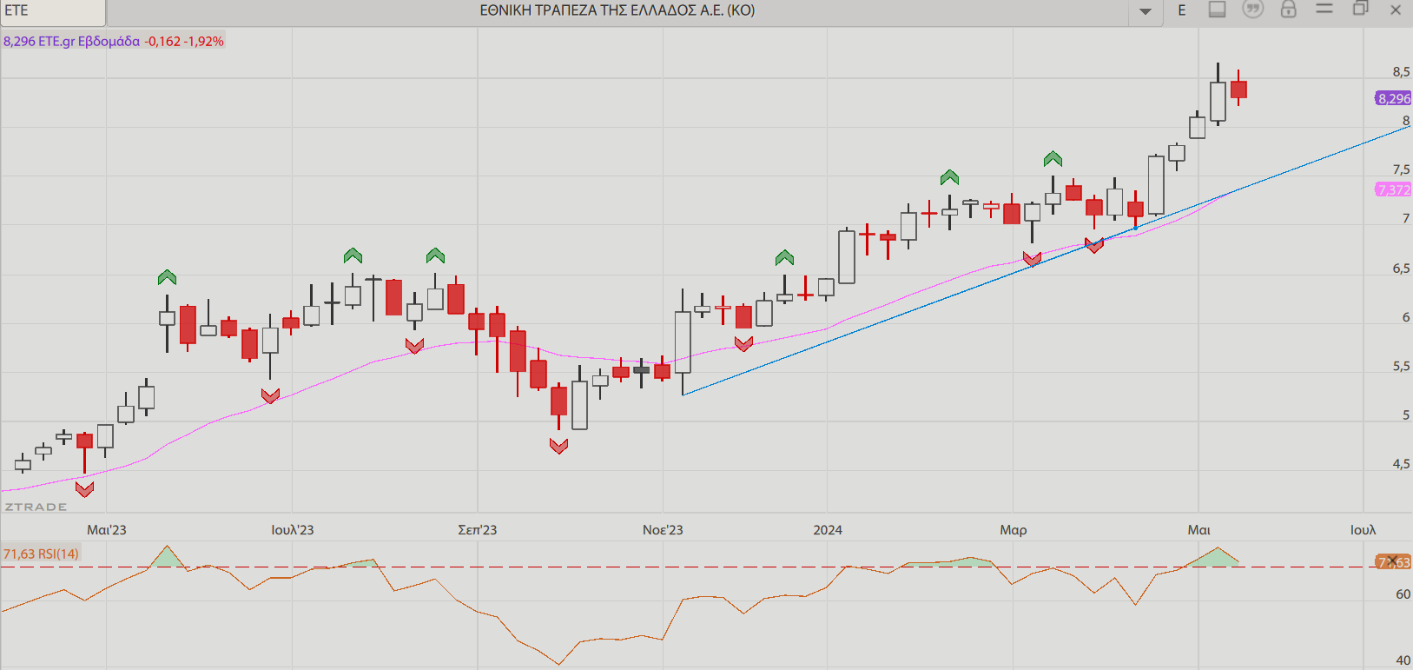Click the first red down-arrow signal before Μαι'23
Viewport: 1413px width, 670px height.
coord(84,489)
